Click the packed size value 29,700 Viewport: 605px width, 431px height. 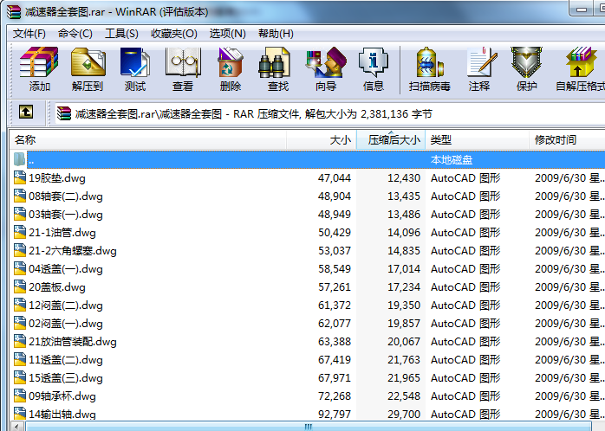404,414
